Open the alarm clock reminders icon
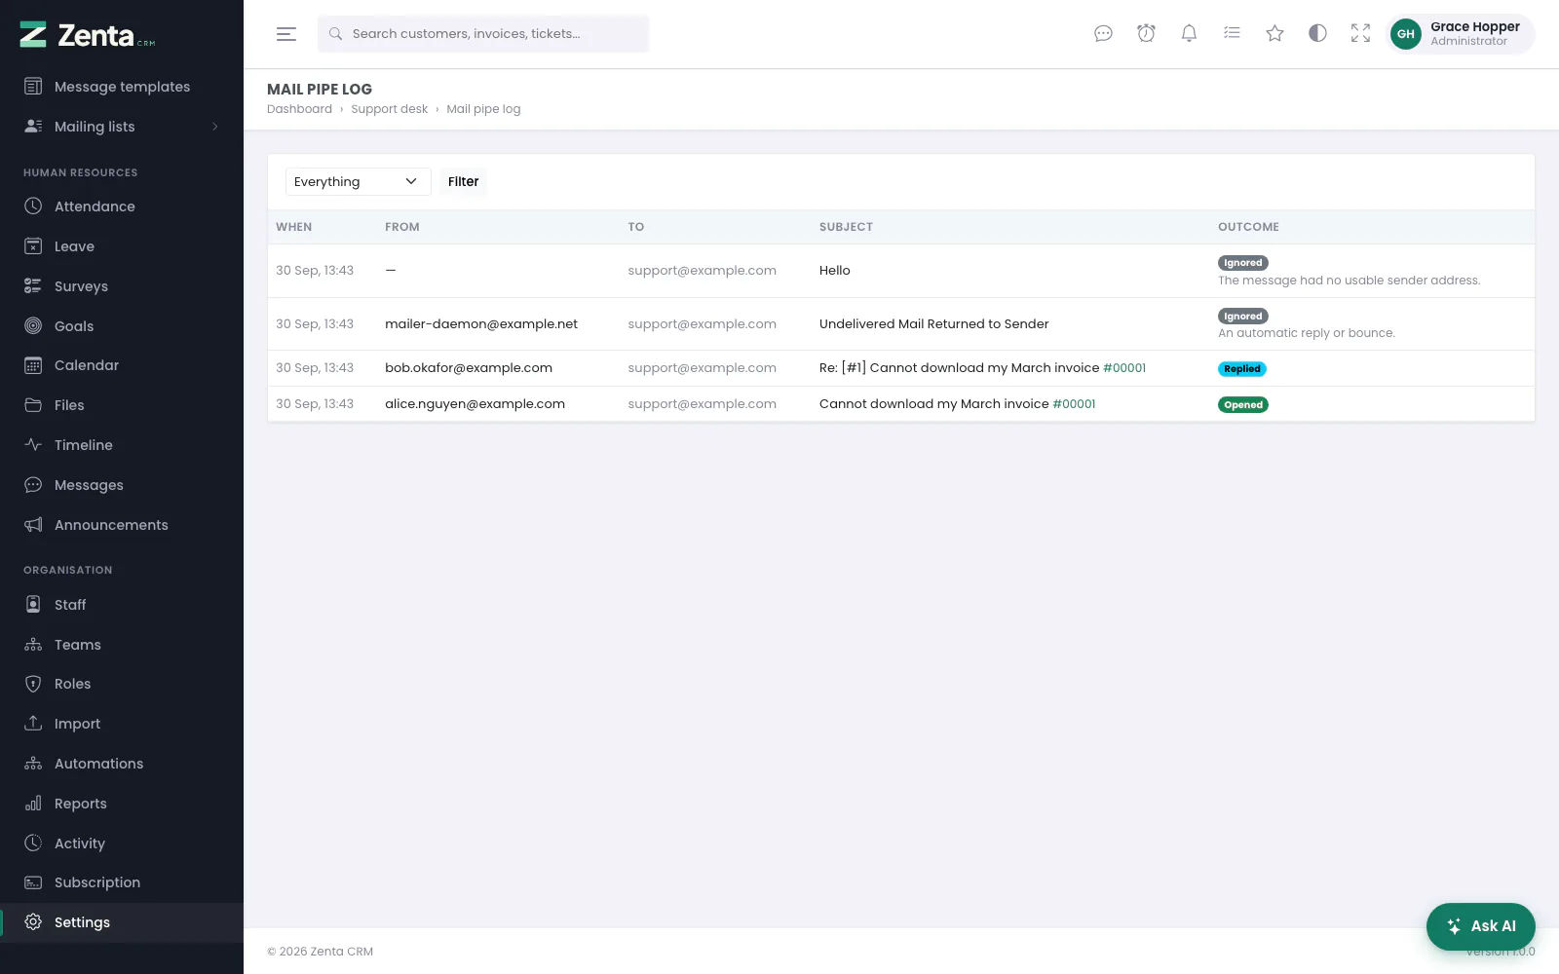The image size is (1559, 974). point(1146,34)
